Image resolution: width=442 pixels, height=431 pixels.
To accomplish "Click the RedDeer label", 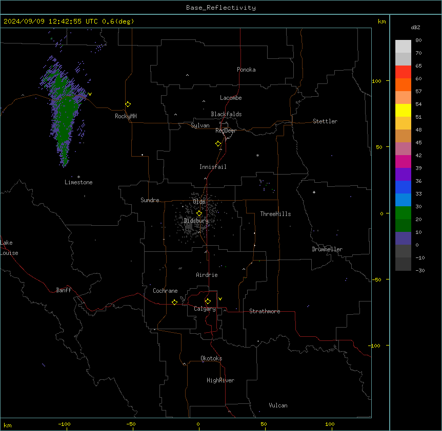I will [x=226, y=131].
